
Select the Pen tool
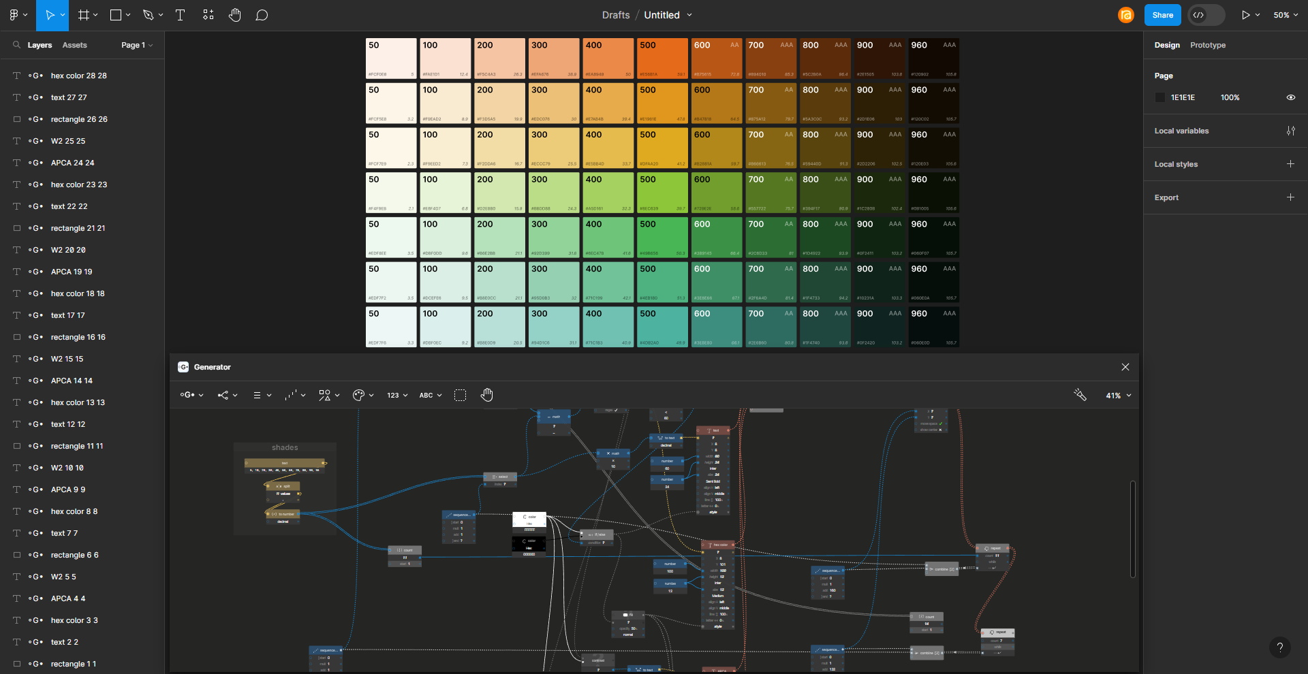point(149,14)
